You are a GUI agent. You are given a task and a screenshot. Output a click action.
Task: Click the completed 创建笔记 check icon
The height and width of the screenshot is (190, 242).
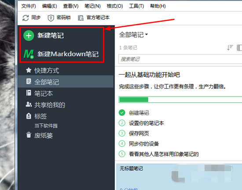tap(122, 113)
